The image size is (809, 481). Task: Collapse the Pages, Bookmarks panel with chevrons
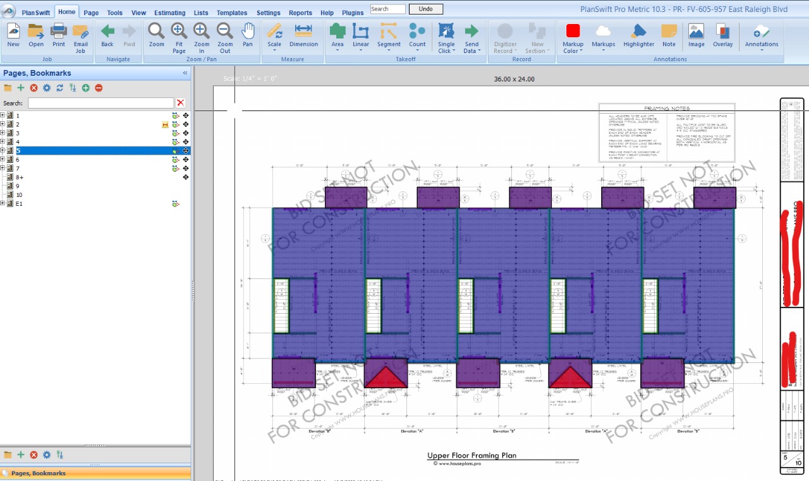(x=185, y=73)
